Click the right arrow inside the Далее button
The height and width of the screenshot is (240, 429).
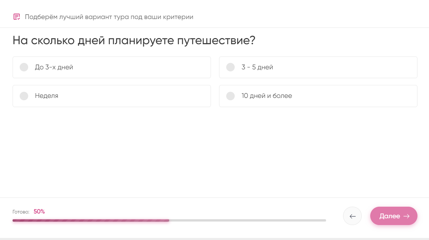pyautogui.click(x=406, y=216)
